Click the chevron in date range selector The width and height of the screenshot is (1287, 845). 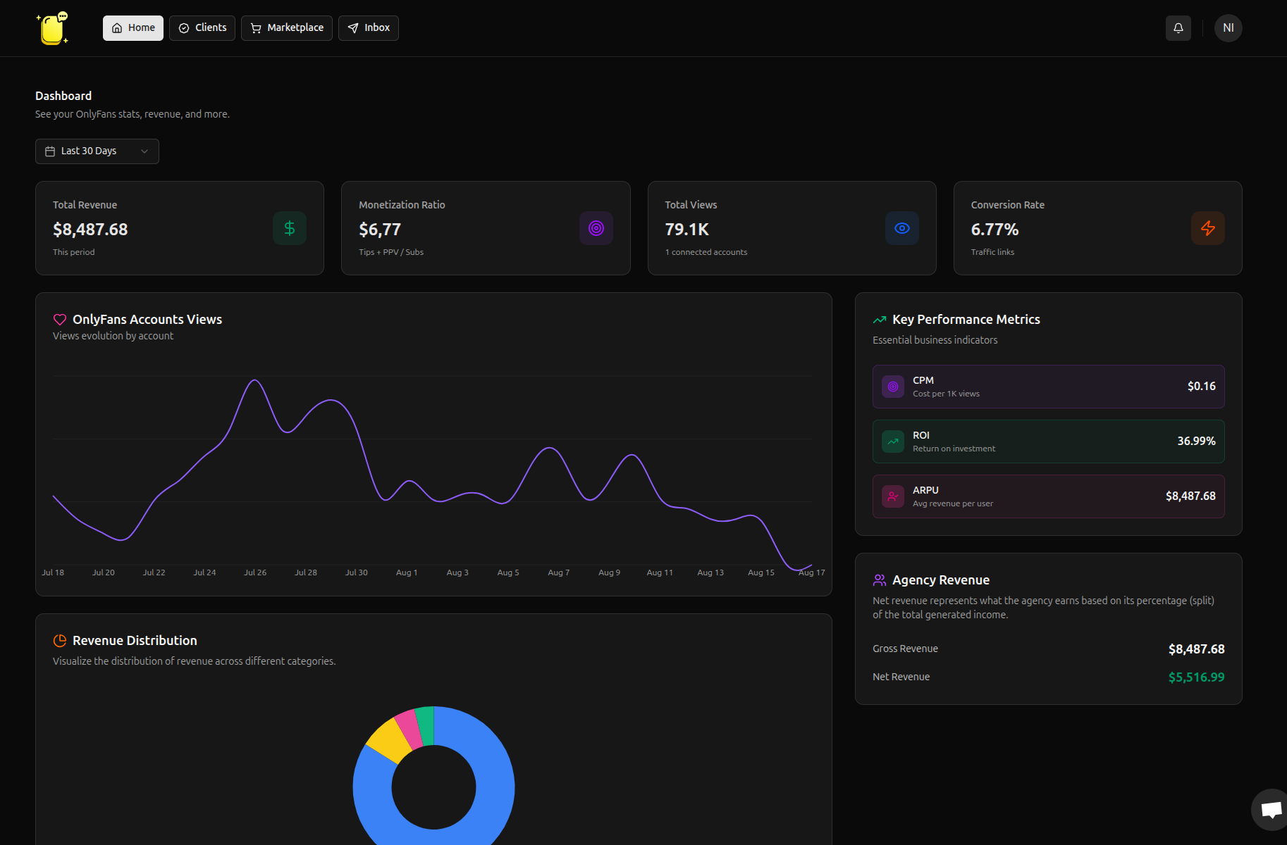[144, 151]
